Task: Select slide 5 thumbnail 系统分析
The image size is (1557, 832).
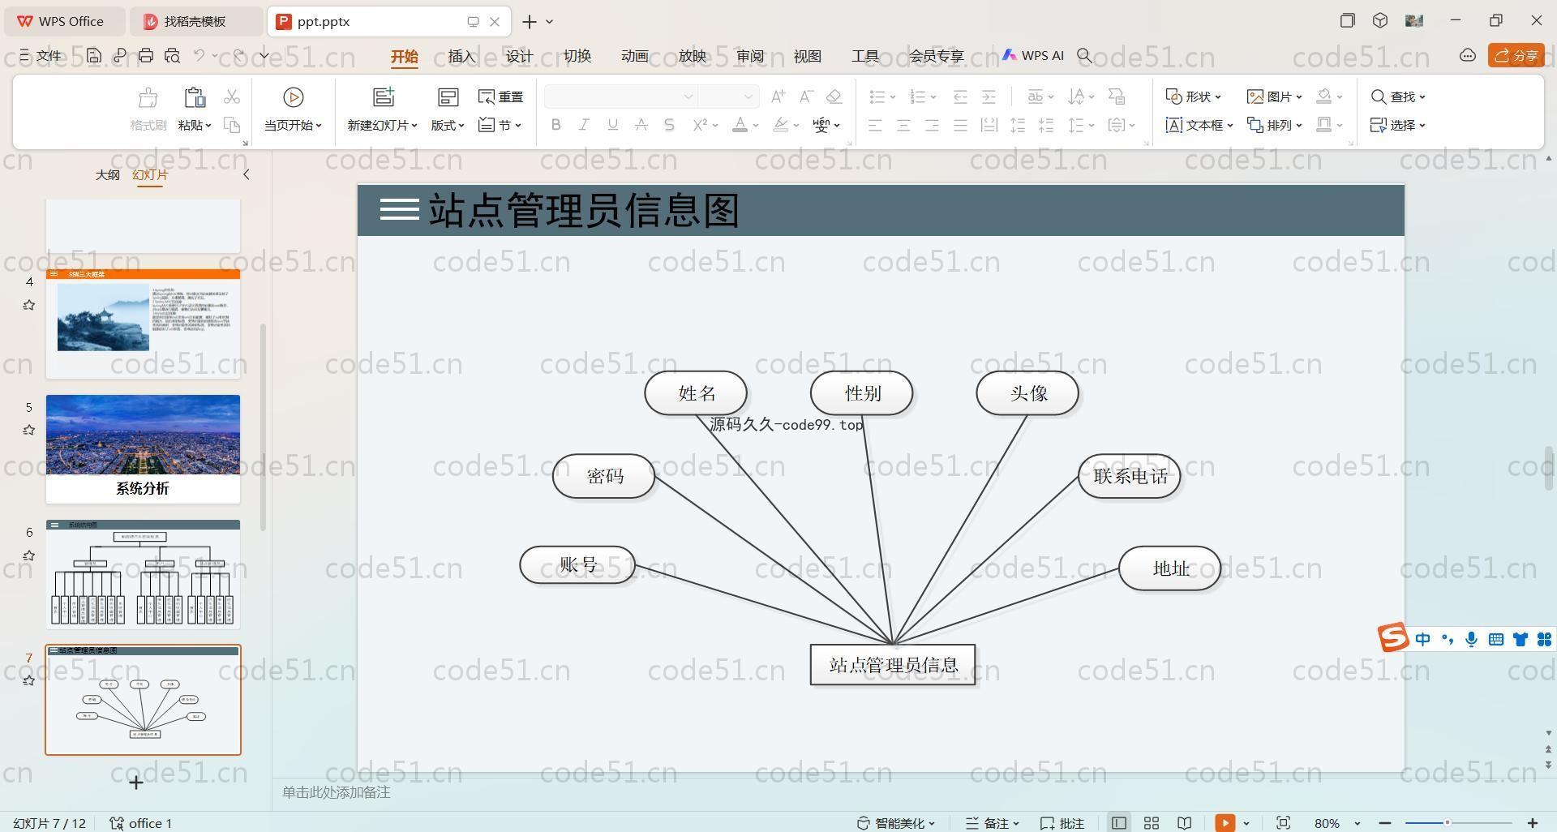Action: (x=143, y=448)
